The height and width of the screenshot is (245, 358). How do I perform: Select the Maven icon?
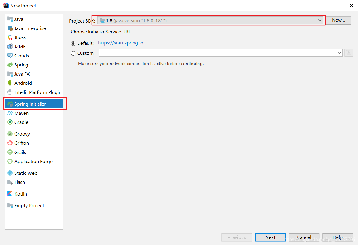pyautogui.click(x=10, y=113)
